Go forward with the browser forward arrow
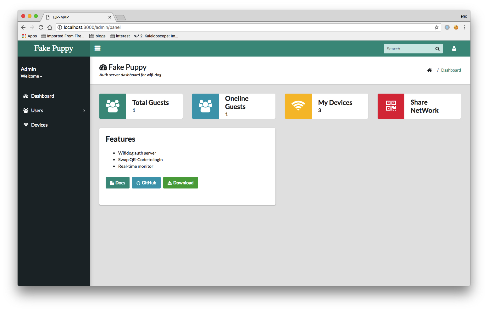Image resolution: width=488 pixels, height=311 pixels. [32, 27]
